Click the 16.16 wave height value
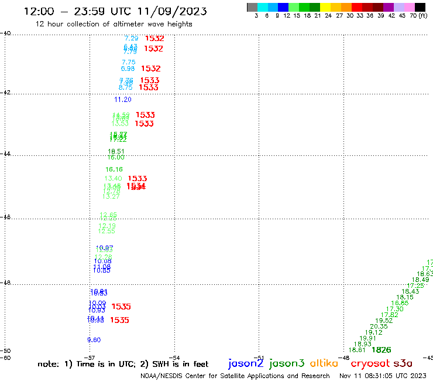433x381 pixels. coord(114,169)
